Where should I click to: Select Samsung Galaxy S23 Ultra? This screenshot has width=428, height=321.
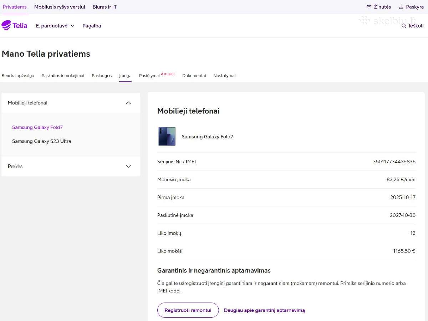pyautogui.click(x=41, y=141)
